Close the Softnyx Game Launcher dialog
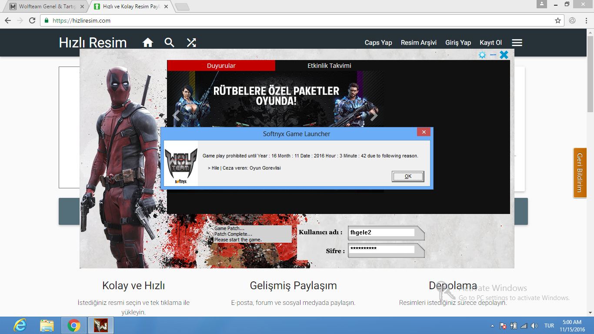Screen dimensions: 594x334 pyautogui.click(x=424, y=132)
